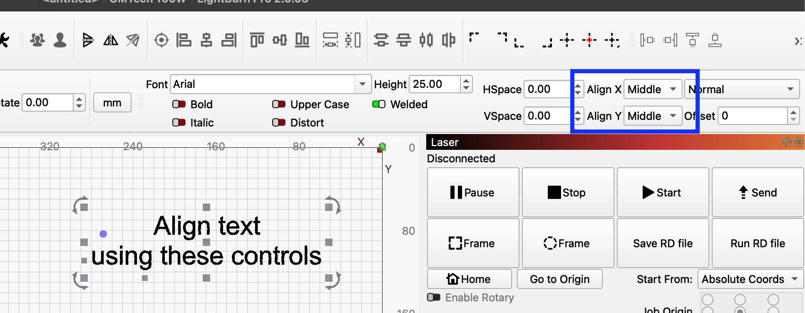Screen dimensions: 805x313
Task: Dock selected objects to the left
Action: click(x=648, y=40)
